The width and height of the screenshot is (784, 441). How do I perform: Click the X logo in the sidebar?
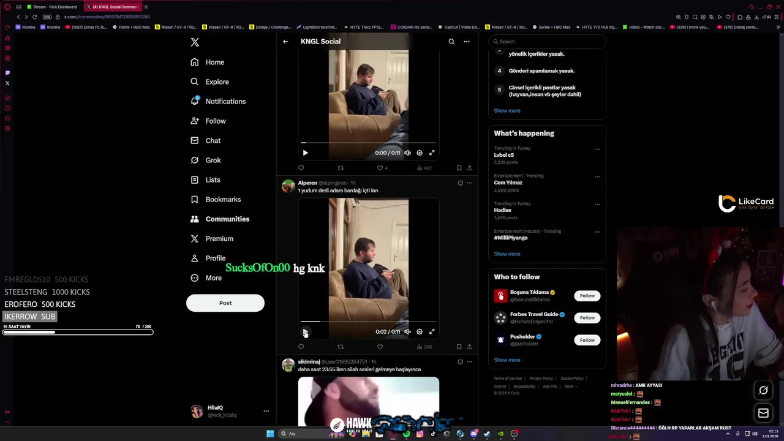point(195,42)
